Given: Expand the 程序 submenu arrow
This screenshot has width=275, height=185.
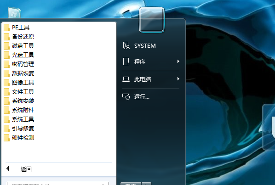Looking at the screenshot, I should (x=178, y=62).
